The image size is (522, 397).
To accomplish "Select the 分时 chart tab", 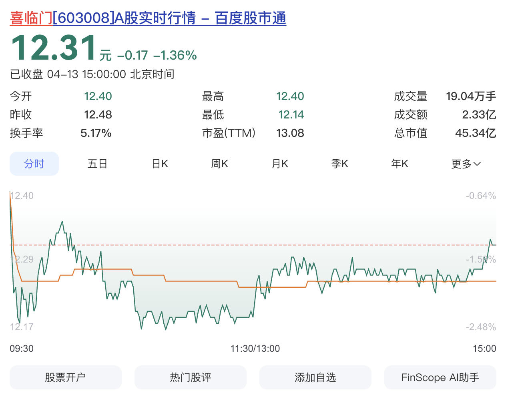I will click(34, 164).
